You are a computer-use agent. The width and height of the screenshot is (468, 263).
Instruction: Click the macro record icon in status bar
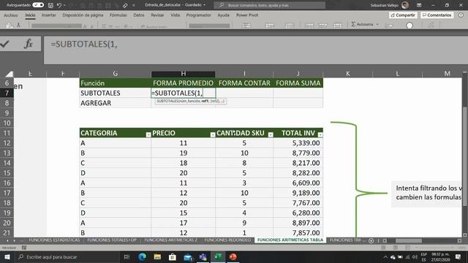[24, 248]
